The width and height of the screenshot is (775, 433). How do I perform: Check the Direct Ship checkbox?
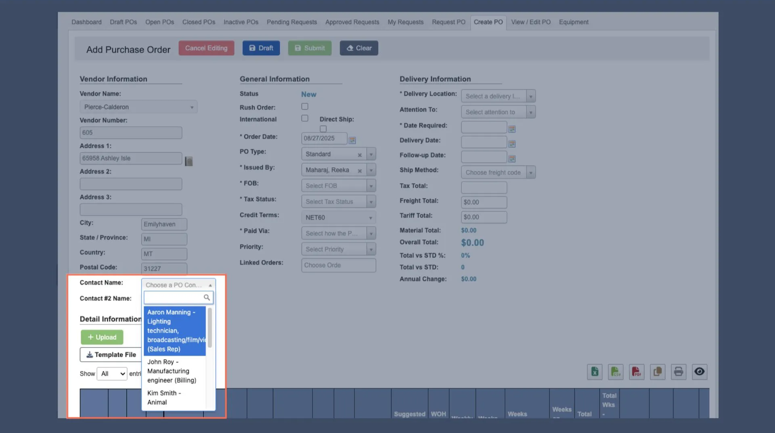323,129
